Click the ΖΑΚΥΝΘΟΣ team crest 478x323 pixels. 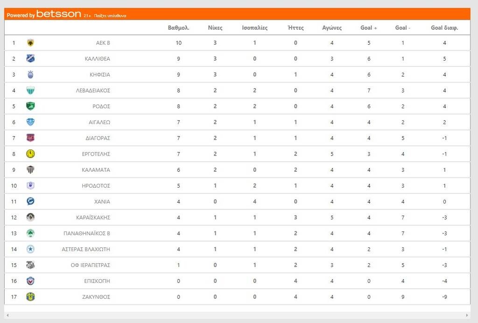(30, 296)
